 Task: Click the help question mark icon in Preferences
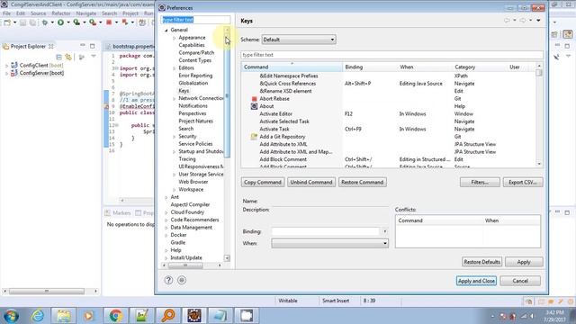168,280
